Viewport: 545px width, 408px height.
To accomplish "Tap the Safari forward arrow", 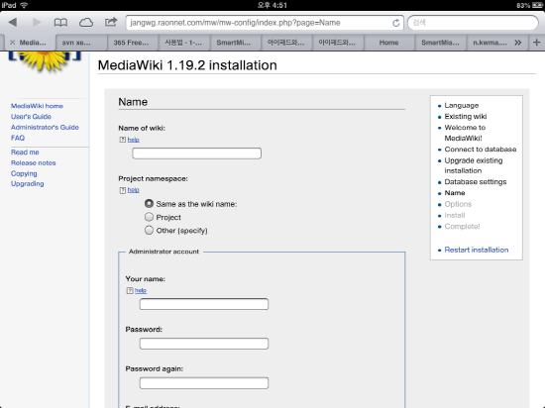I will pos(37,23).
